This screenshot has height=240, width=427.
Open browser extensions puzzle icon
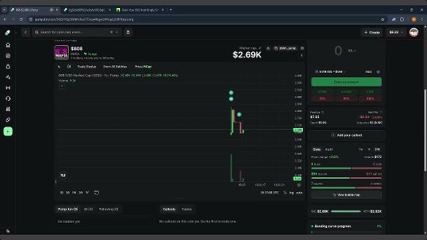402,19
